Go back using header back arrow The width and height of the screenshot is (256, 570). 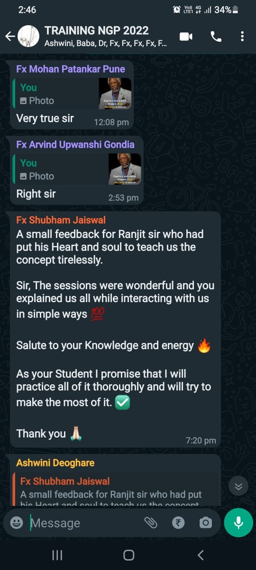coord(10,37)
